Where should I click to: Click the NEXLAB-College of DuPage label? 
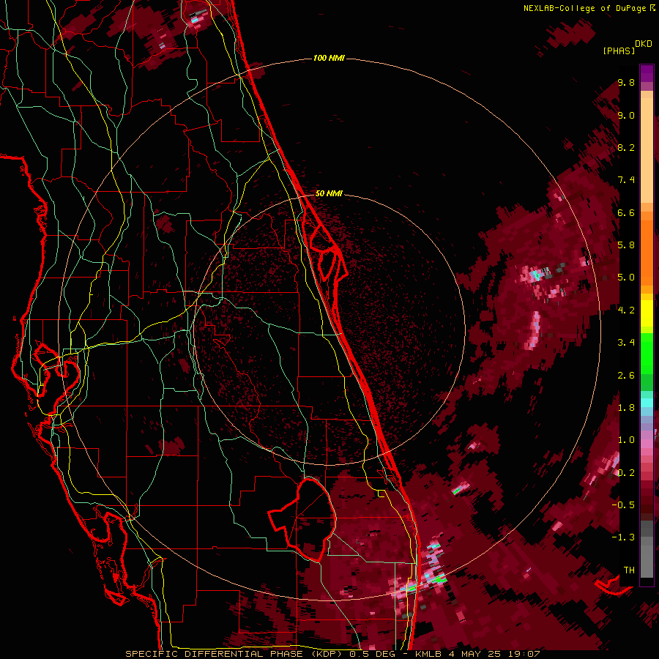[584, 8]
